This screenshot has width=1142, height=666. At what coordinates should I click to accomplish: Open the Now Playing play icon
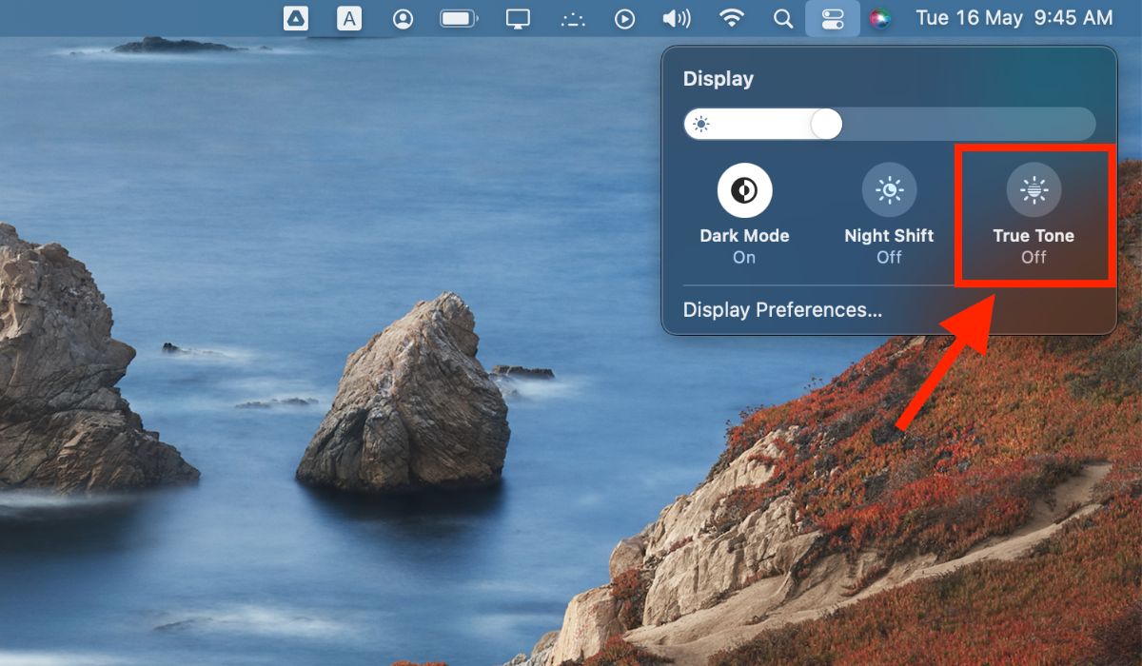pyautogui.click(x=624, y=18)
